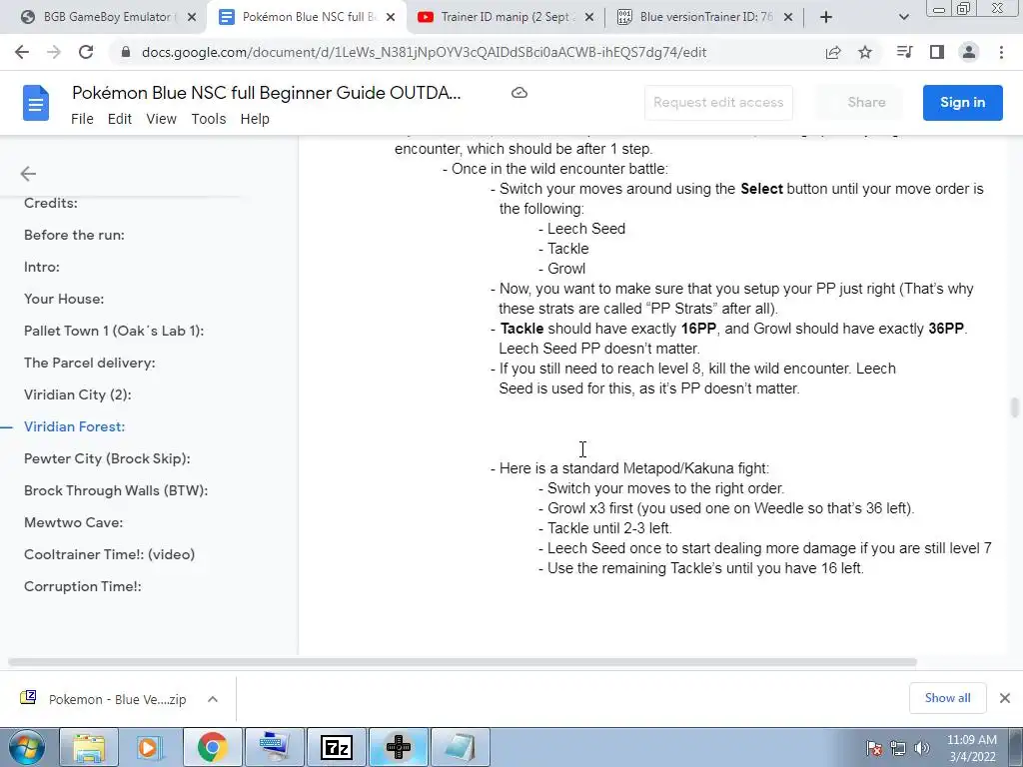1023x767 pixels.
Task: Jump to Cooltrainer Time!: (video) section
Action: tap(110, 554)
